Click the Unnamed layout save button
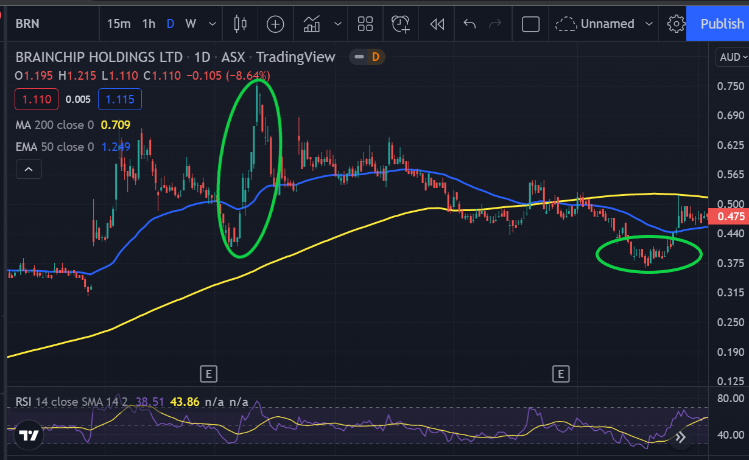Image resolution: width=749 pixels, height=460 pixels. click(596, 24)
